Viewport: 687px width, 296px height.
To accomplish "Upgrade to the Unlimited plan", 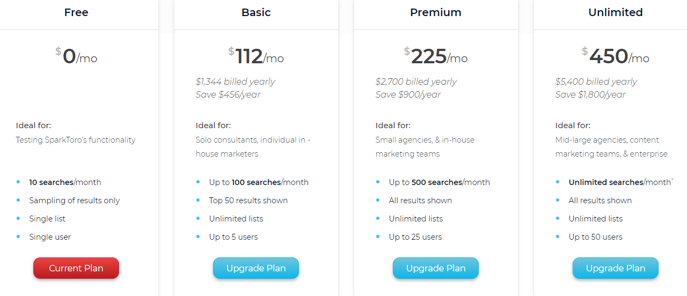I will point(616,268).
